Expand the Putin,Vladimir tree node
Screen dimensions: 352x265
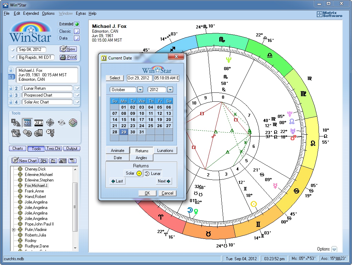14,230
